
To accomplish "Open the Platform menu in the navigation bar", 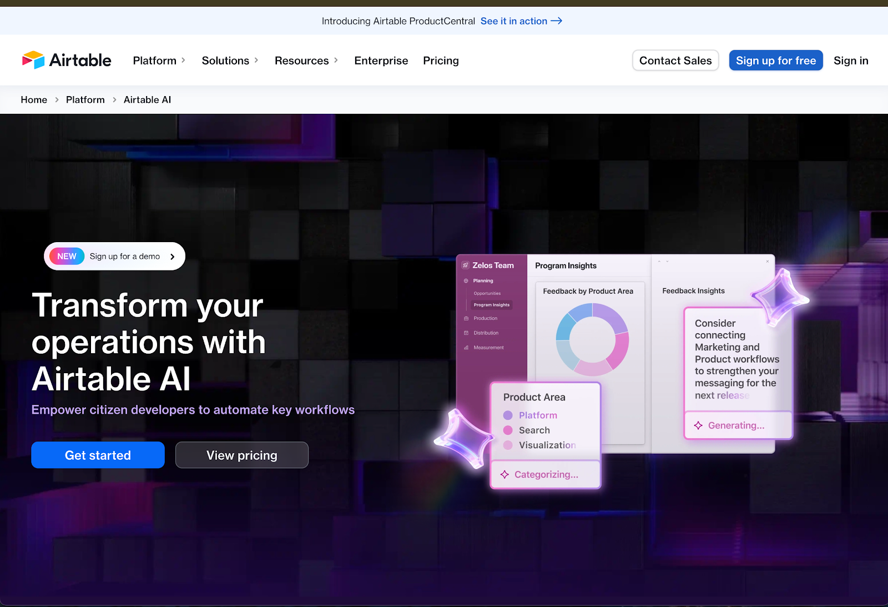I will click(x=159, y=61).
